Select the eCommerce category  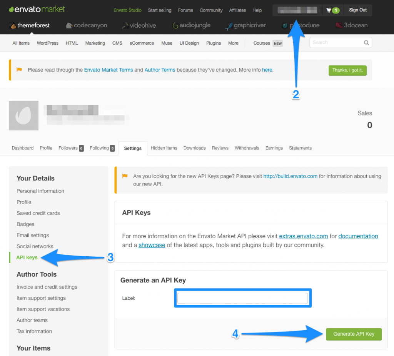pos(142,43)
